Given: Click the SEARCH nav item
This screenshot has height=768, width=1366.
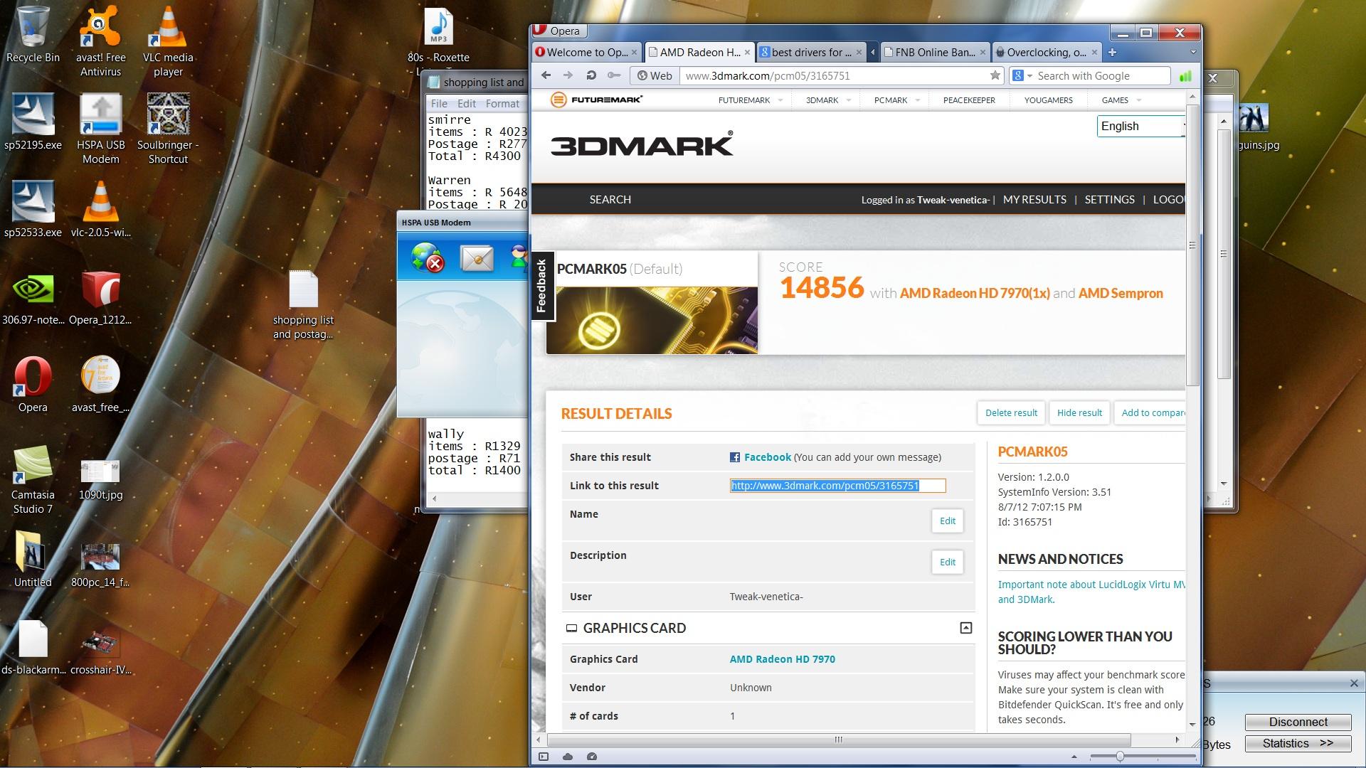Looking at the screenshot, I should 610,200.
